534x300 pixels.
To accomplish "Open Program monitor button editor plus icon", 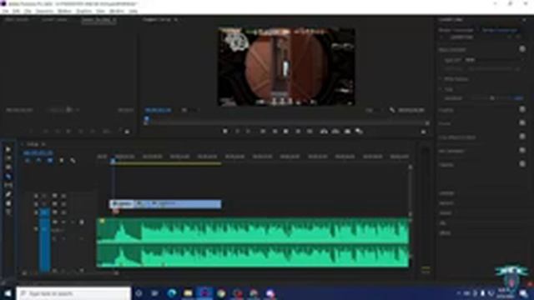I will click(x=423, y=132).
